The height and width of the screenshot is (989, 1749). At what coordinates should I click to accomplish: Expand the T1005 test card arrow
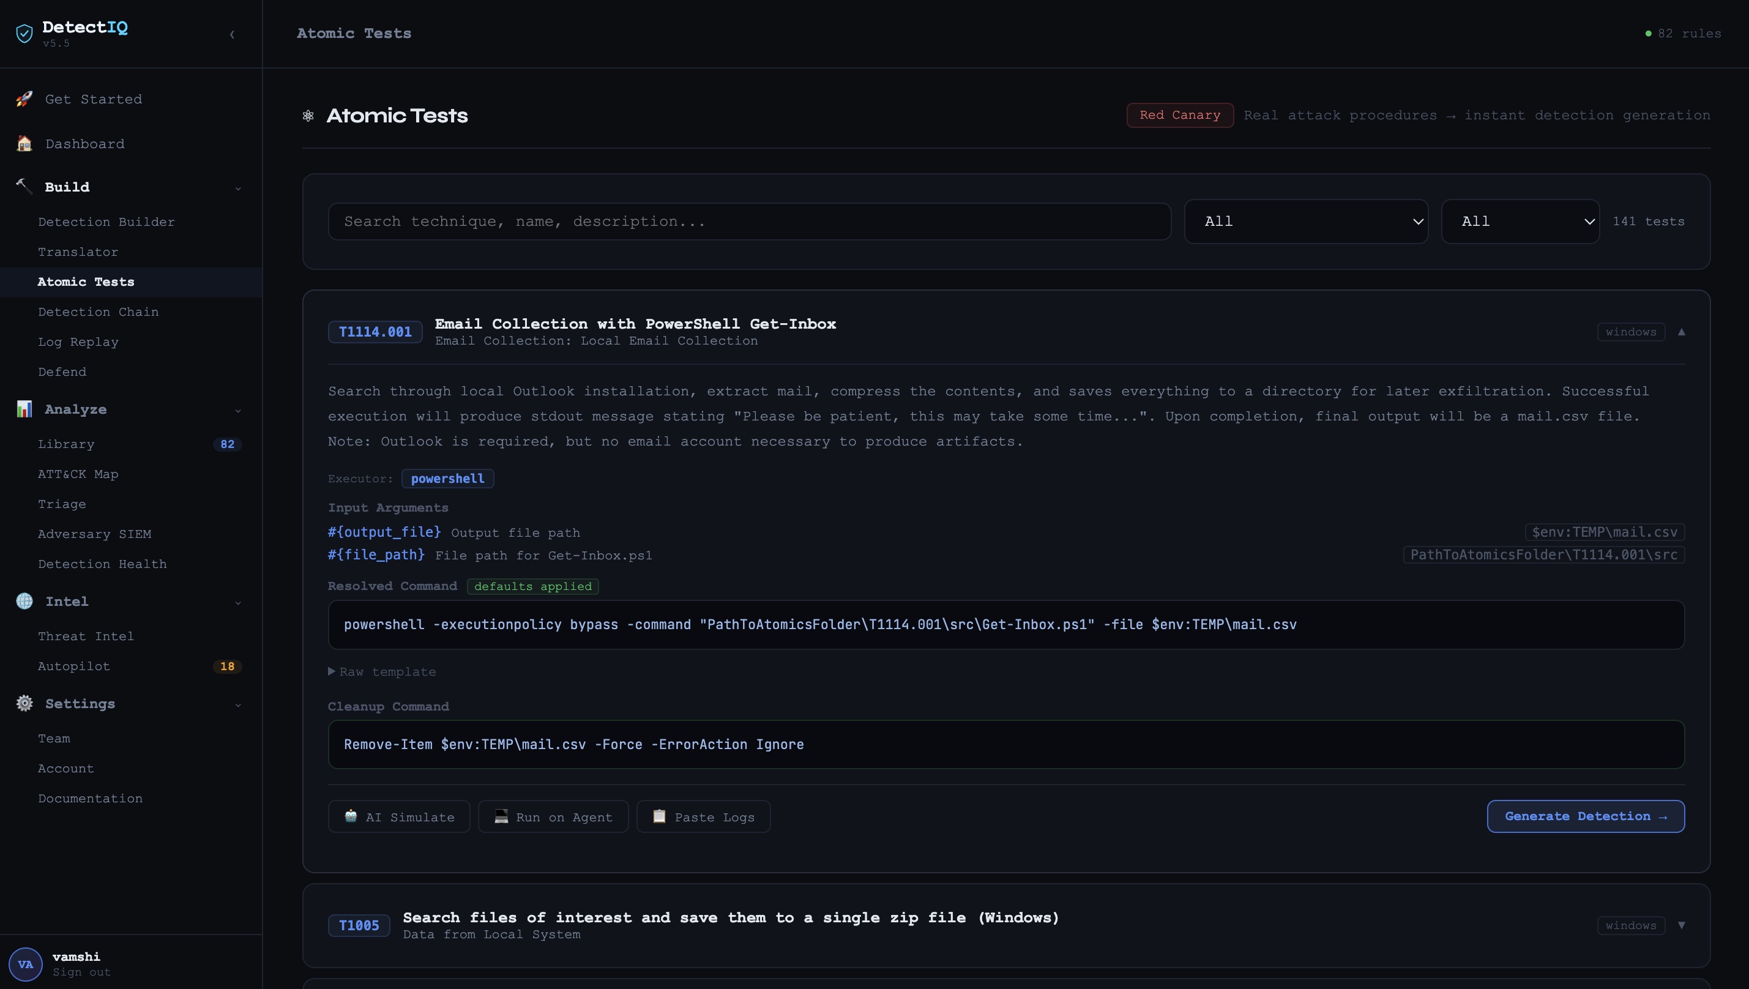click(1682, 925)
